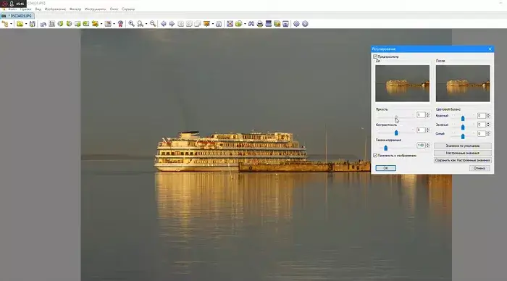Click the Гамма-коррекция value field

click(x=421, y=145)
